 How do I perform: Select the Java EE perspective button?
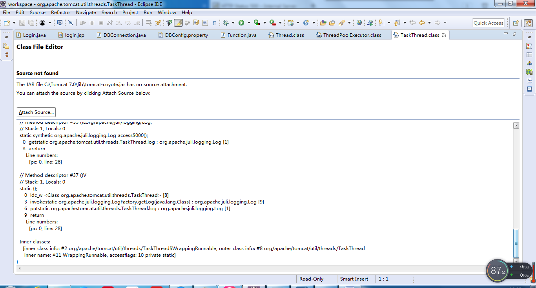529,23
